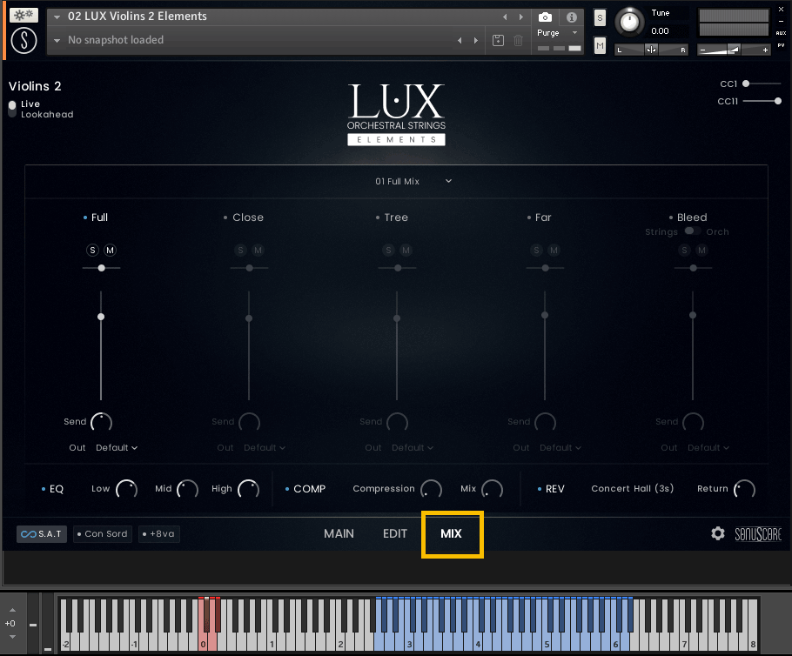Click the wrench icon top left

click(23, 14)
